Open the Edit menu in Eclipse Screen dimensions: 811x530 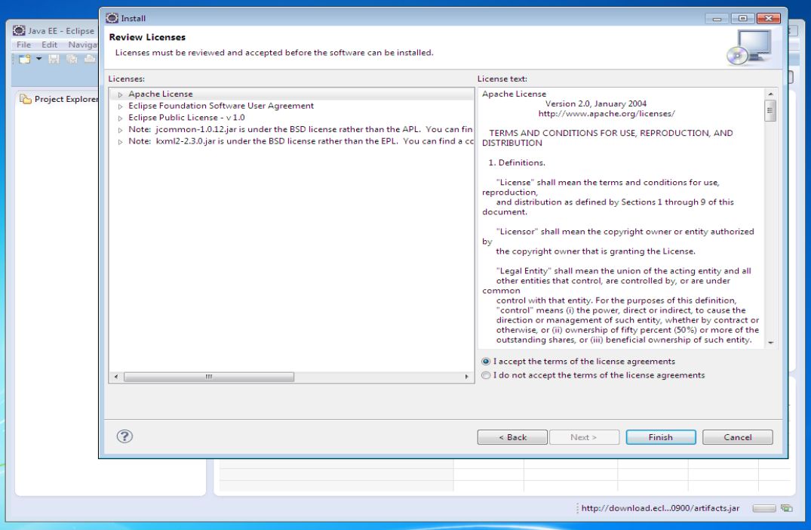point(49,45)
